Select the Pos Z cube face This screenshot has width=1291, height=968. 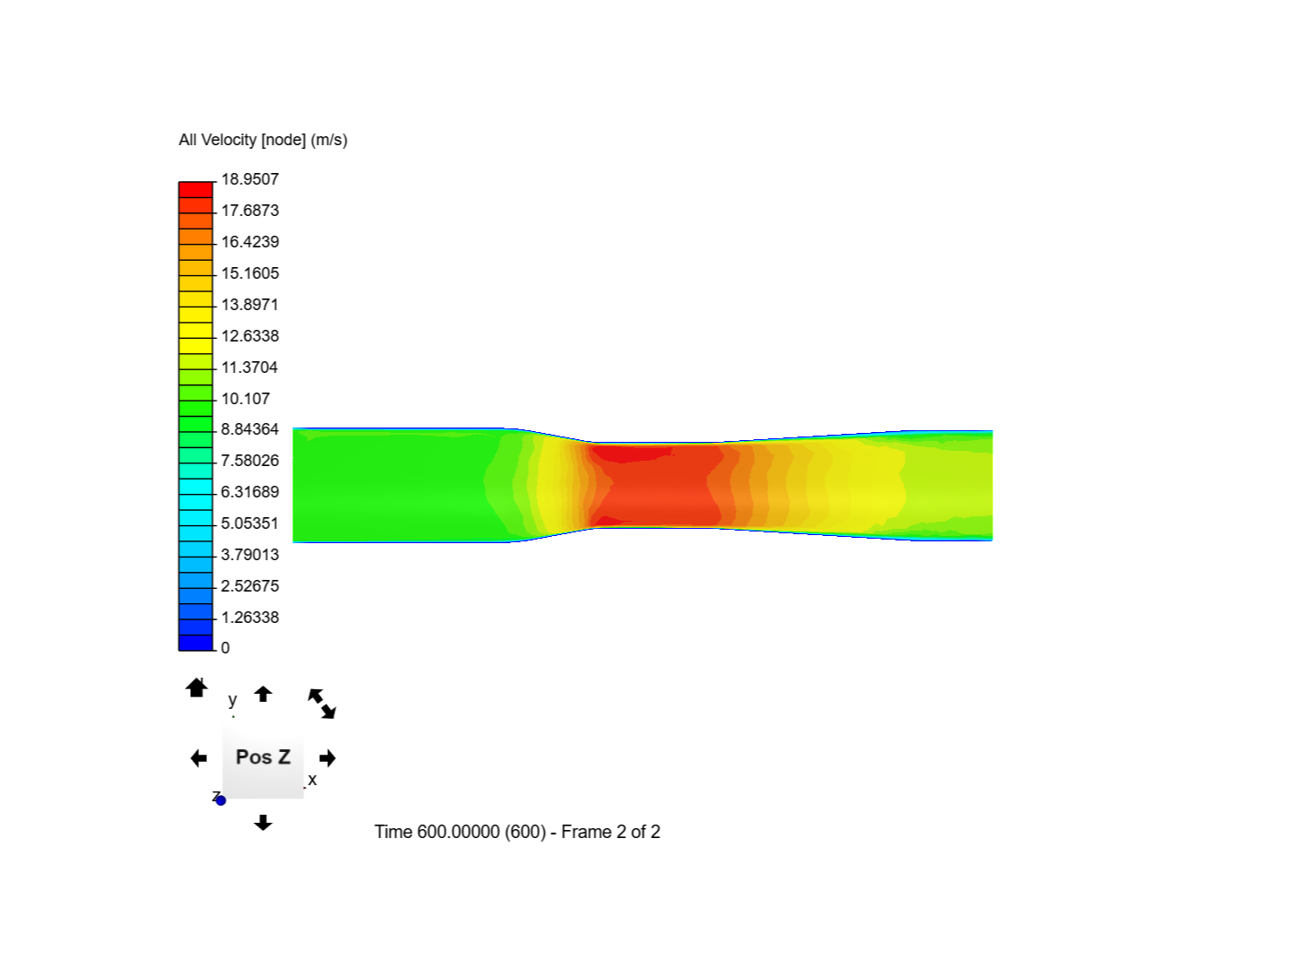click(x=263, y=757)
